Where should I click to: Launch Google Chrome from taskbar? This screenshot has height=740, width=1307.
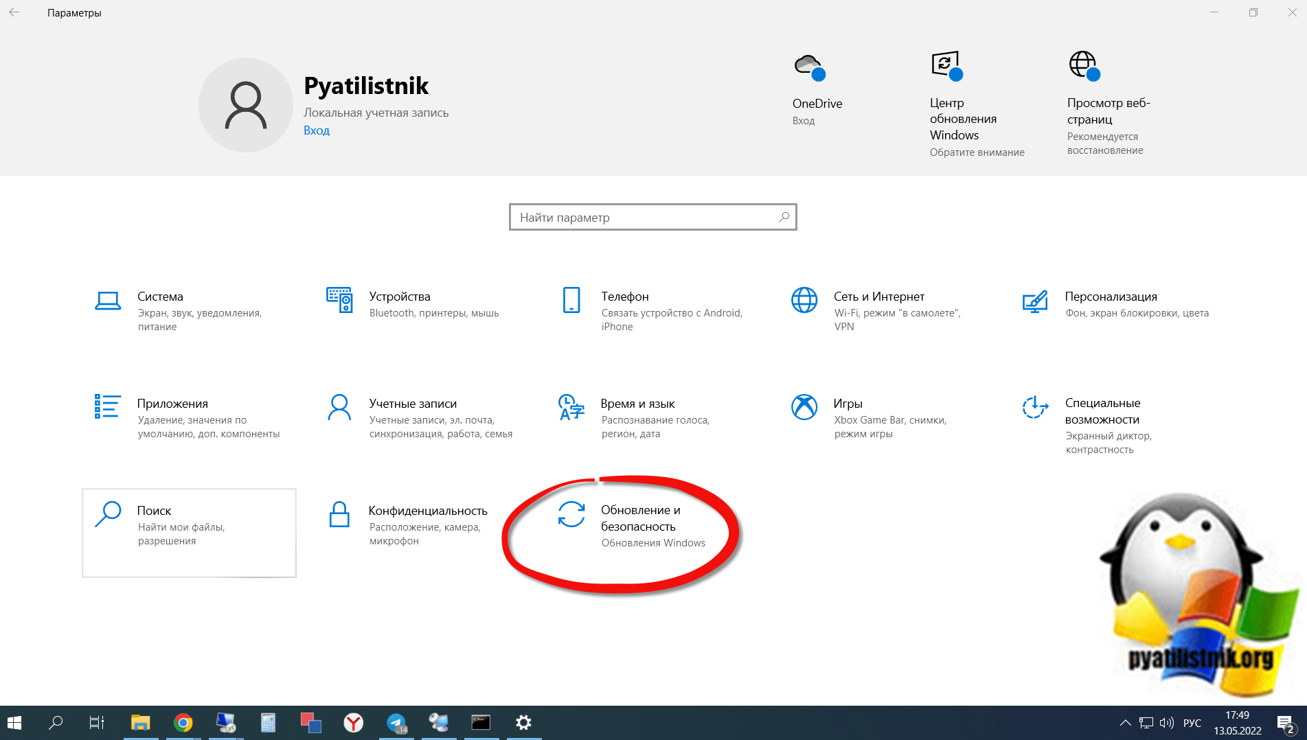pos(183,723)
